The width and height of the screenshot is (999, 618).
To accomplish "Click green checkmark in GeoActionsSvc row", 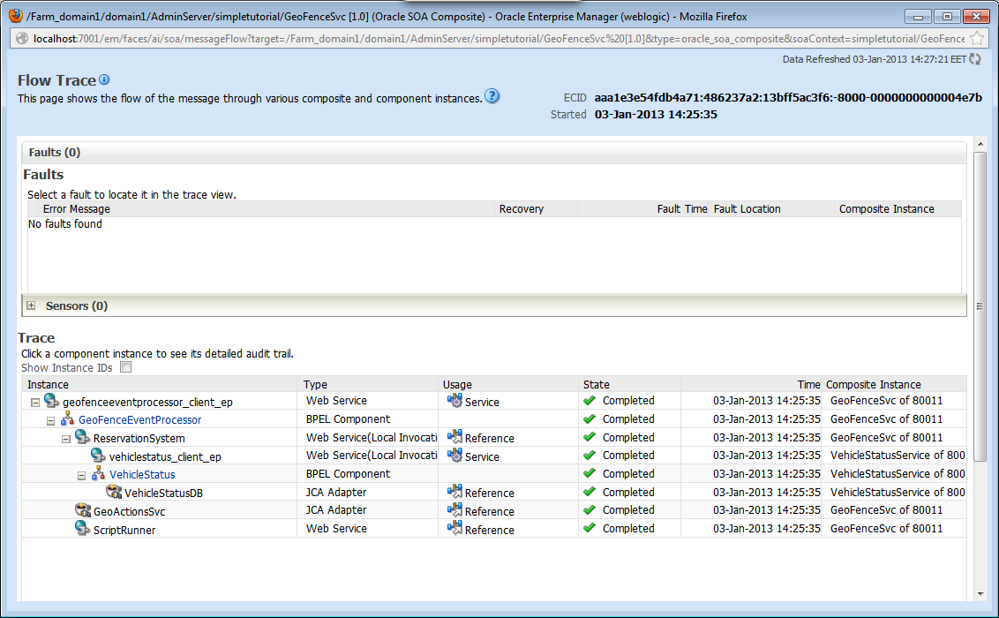I will pos(590,510).
